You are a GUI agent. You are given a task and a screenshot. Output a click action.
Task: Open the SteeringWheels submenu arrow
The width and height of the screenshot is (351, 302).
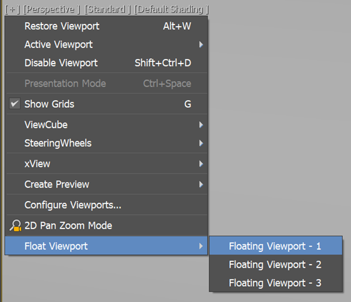point(201,143)
